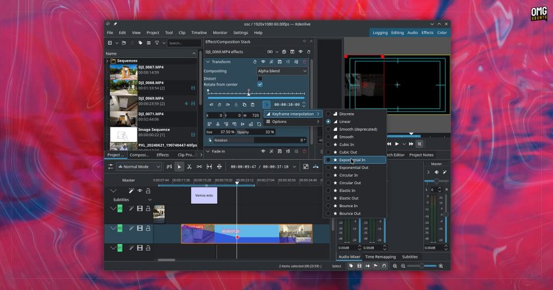Save the Transform effect preset icon
This screenshot has height=290, width=553.
pyautogui.click(x=280, y=62)
